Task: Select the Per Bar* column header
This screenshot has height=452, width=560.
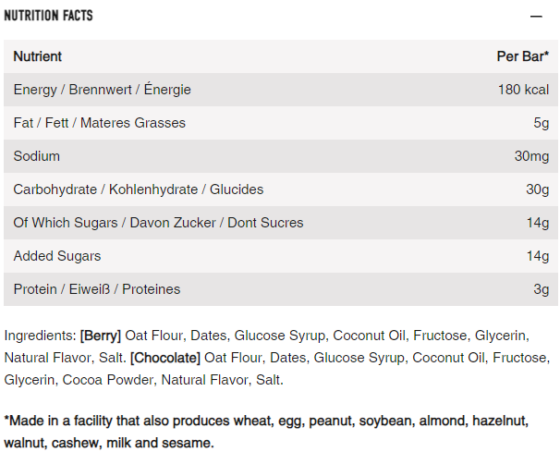Action: [x=523, y=56]
